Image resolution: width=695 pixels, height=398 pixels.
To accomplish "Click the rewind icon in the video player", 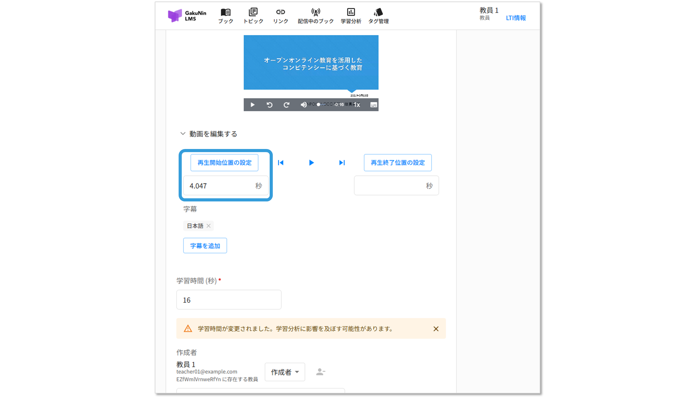I will pos(269,105).
